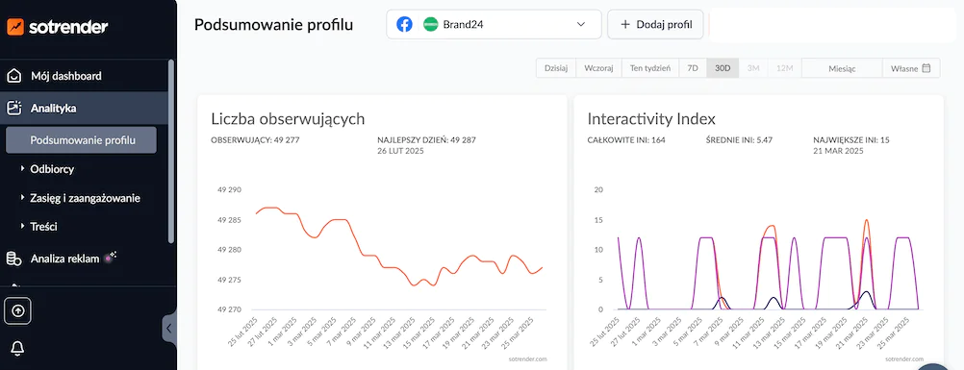The width and height of the screenshot is (964, 370).
Task: Click the NAJWIĘKSZE INI: 15 stat
Action: [850, 140]
